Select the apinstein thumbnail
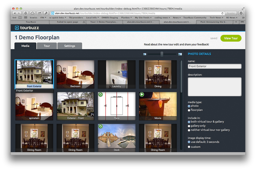The width and height of the screenshot is (256, 170). click(x=34, y=106)
